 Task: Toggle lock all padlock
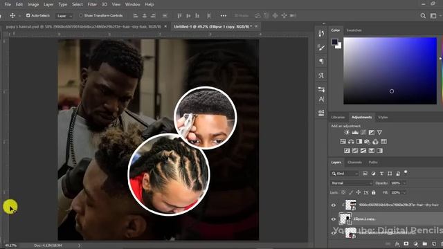pos(374,192)
